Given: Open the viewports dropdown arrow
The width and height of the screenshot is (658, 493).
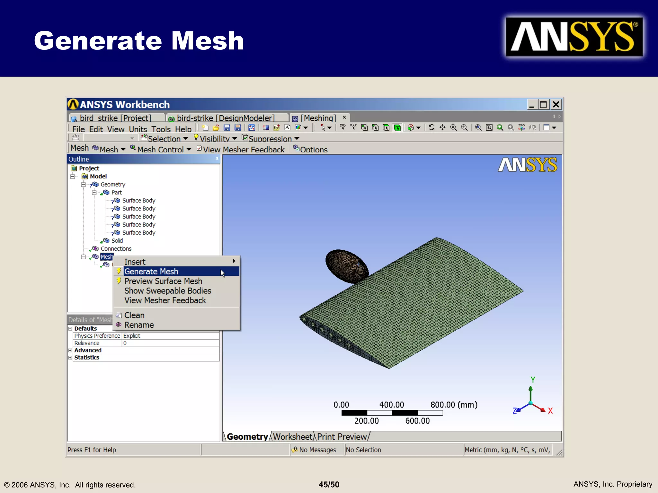Looking at the screenshot, I should click(554, 128).
